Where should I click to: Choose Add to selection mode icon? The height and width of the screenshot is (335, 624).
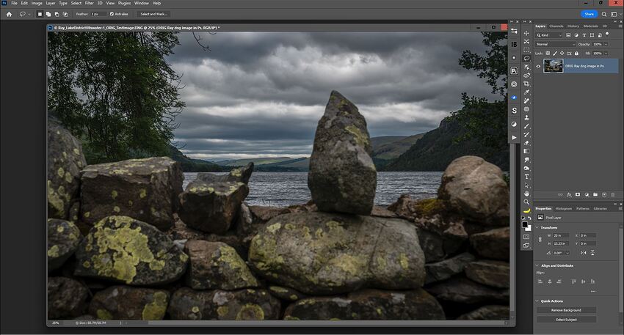48,14
